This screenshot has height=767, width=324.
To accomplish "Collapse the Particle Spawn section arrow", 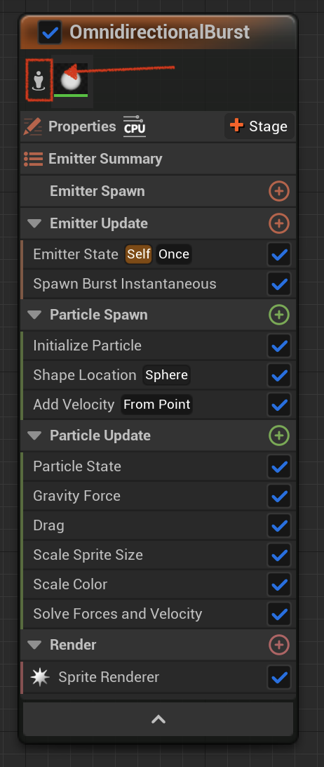I will click(34, 315).
